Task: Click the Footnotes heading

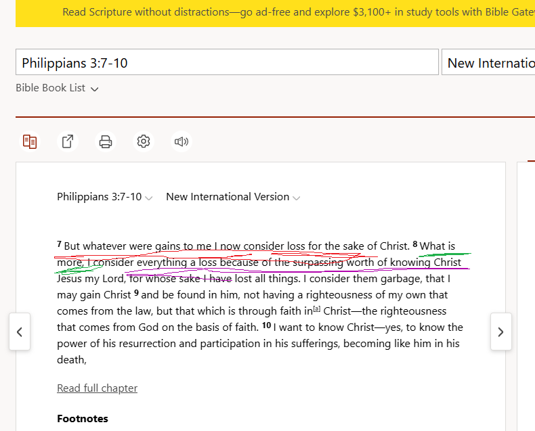Action: click(x=83, y=419)
